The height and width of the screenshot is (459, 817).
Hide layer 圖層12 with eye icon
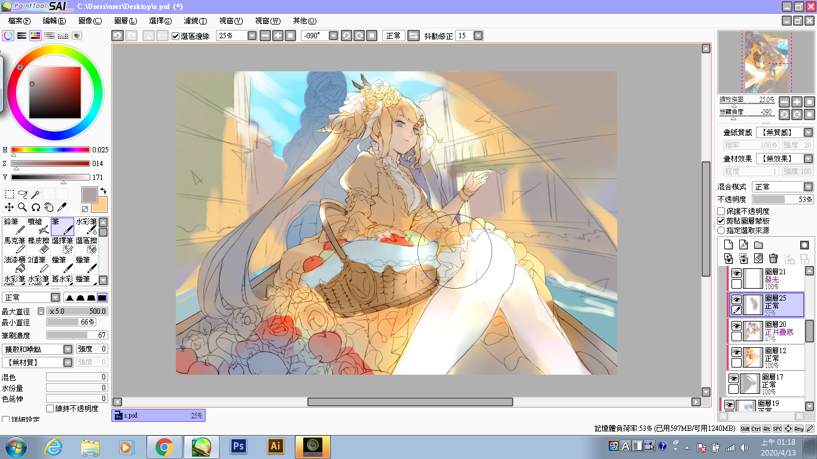[x=737, y=352]
